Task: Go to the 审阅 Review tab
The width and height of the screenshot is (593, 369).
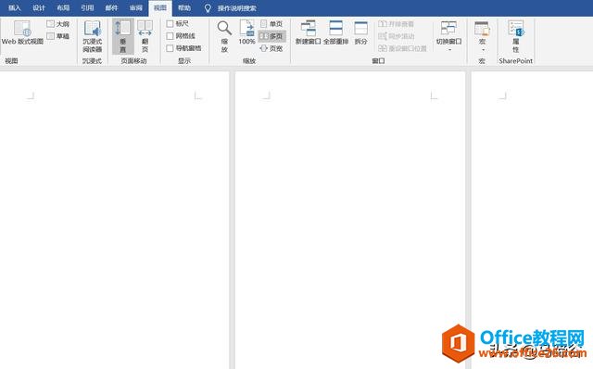Action: (x=136, y=8)
